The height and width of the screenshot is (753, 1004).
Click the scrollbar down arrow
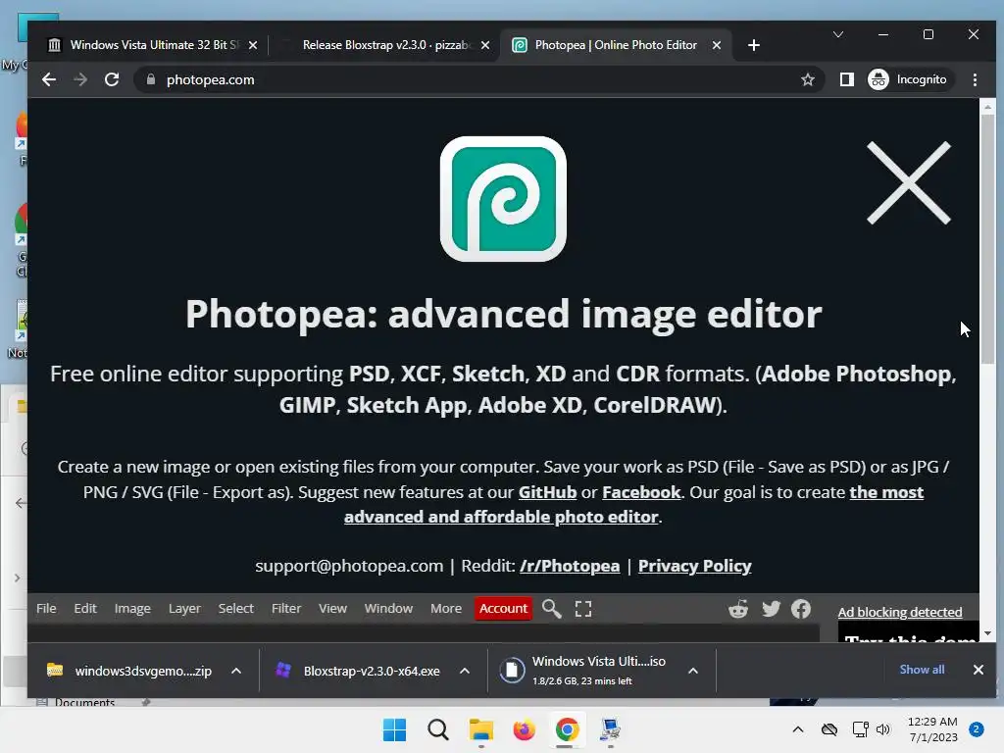point(987,633)
